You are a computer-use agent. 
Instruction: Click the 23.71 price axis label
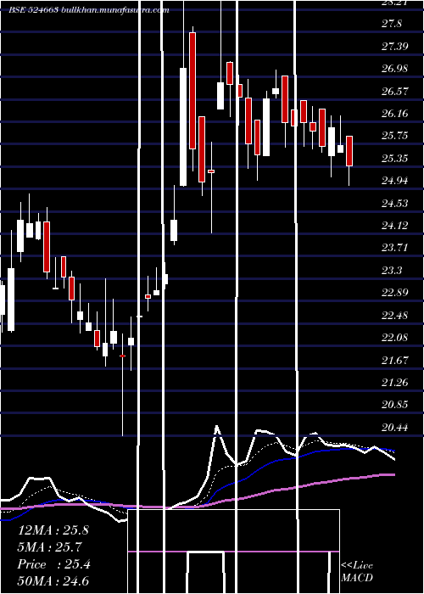click(394, 248)
